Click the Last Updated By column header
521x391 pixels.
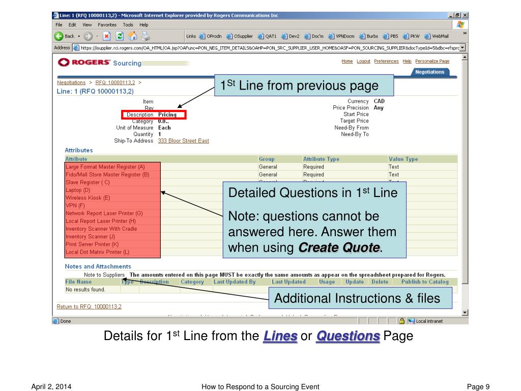pos(235,282)
